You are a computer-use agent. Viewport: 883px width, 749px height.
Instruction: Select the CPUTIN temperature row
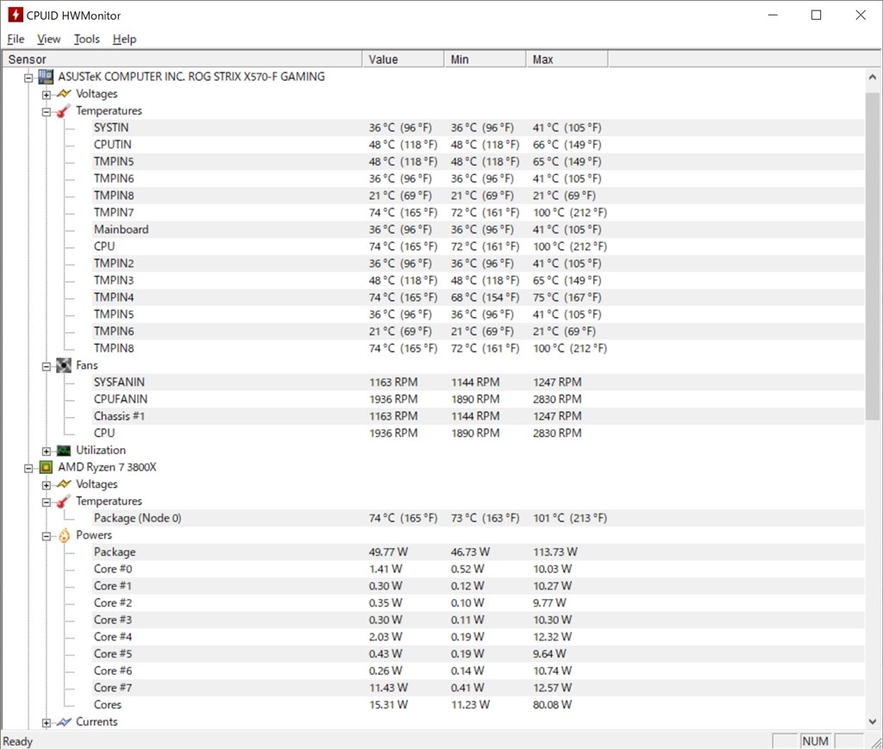click(x=113, y=145)
